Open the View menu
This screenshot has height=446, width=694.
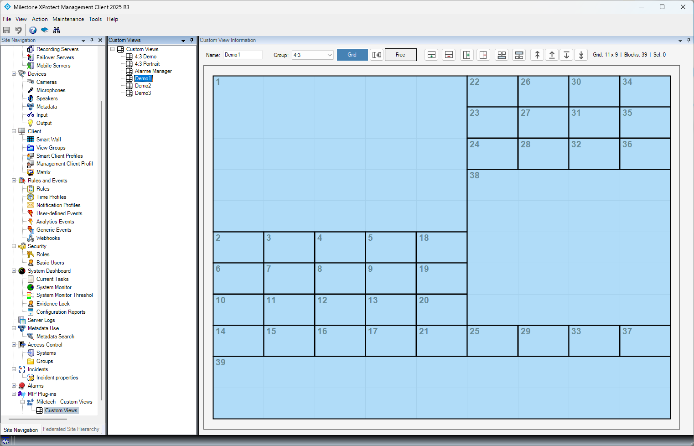pyautogui.click(x=21, y=19)
